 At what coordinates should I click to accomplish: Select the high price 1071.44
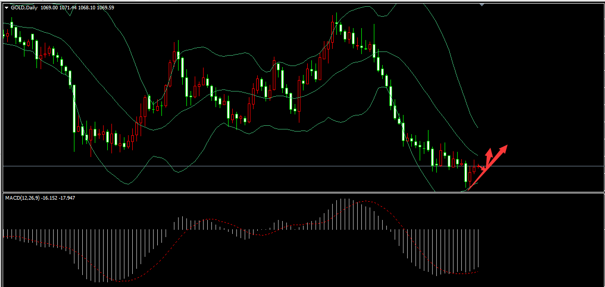coord(68,7)
